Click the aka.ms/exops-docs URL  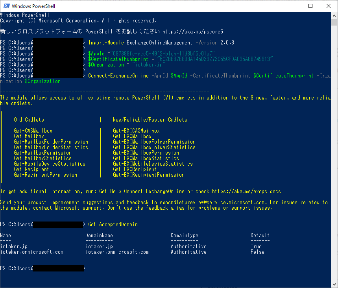tap(247, 191)
